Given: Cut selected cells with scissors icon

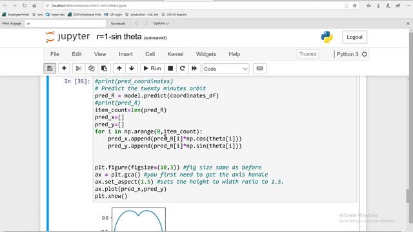Looking at the screenshot, I should (79, 68).
